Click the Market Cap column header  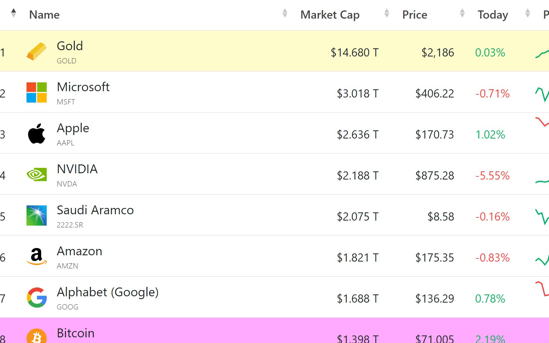330,15
